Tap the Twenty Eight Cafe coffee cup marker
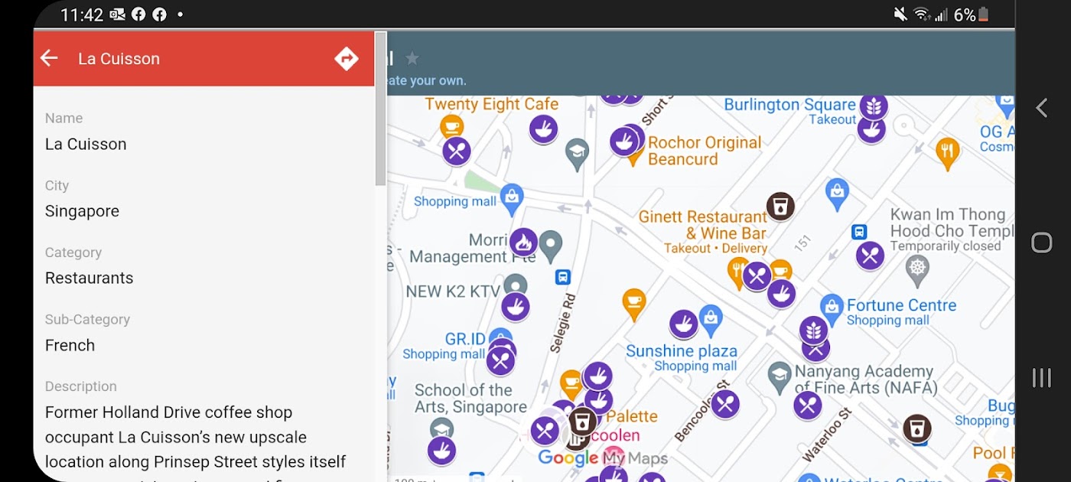The width and height of the screenshot is (1071, 482). click(451, 125)
